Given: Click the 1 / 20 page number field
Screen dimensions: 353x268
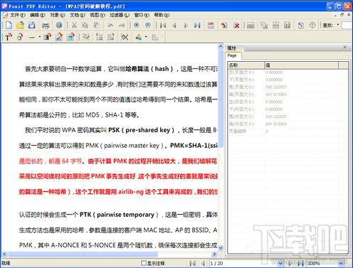Looking at the screenshot, I should [x=244, y=263].
